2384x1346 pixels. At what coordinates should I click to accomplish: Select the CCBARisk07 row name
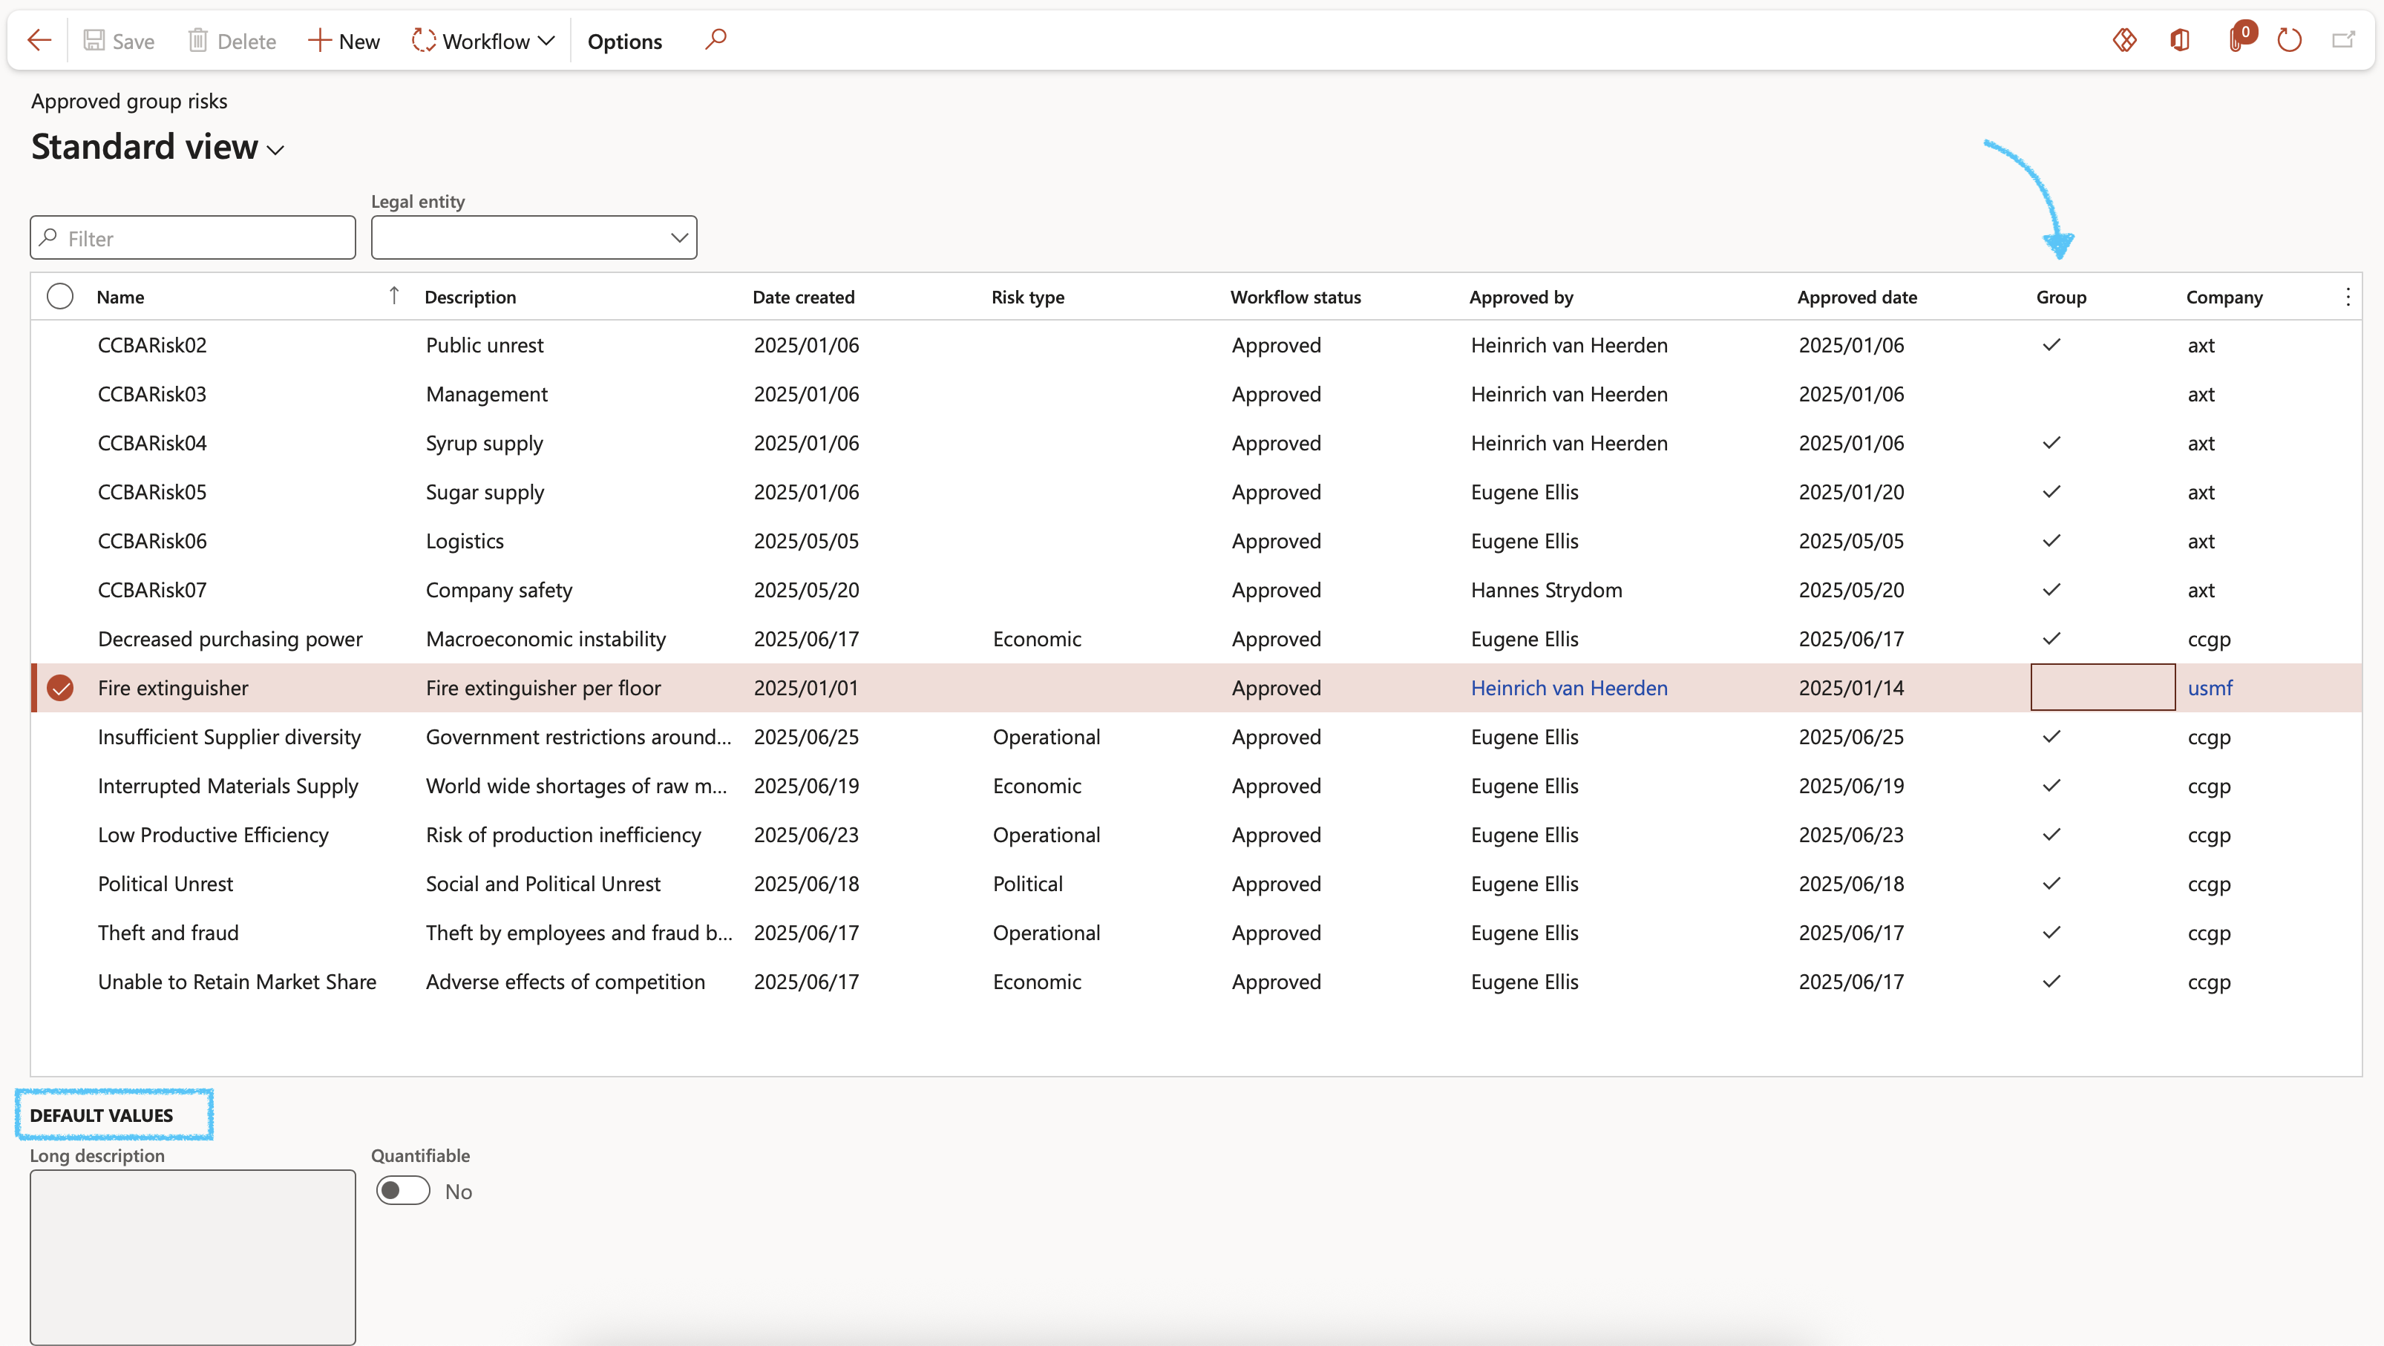click(151, 590)
